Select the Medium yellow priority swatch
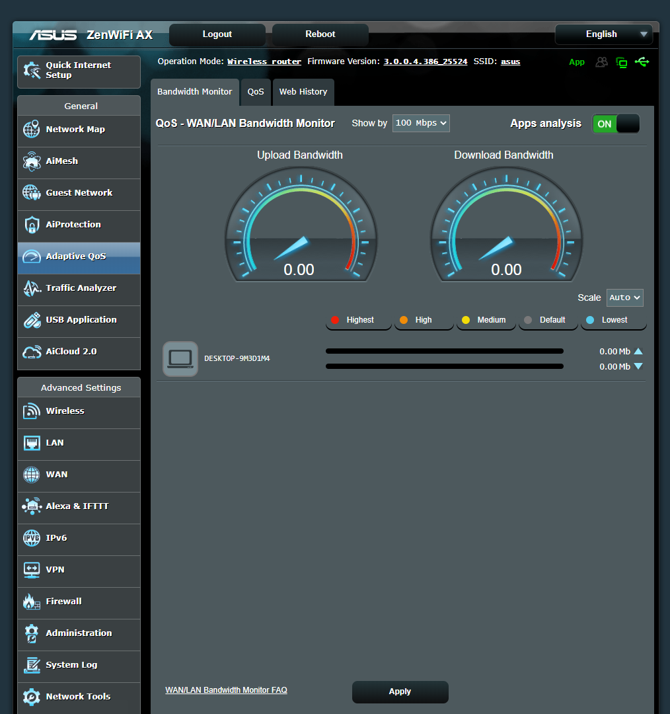The height and width of the screenshot is (714, 670). (x=466, y=320)
